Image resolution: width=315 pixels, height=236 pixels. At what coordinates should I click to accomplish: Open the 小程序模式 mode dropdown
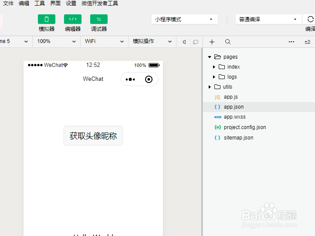(185, 19)
